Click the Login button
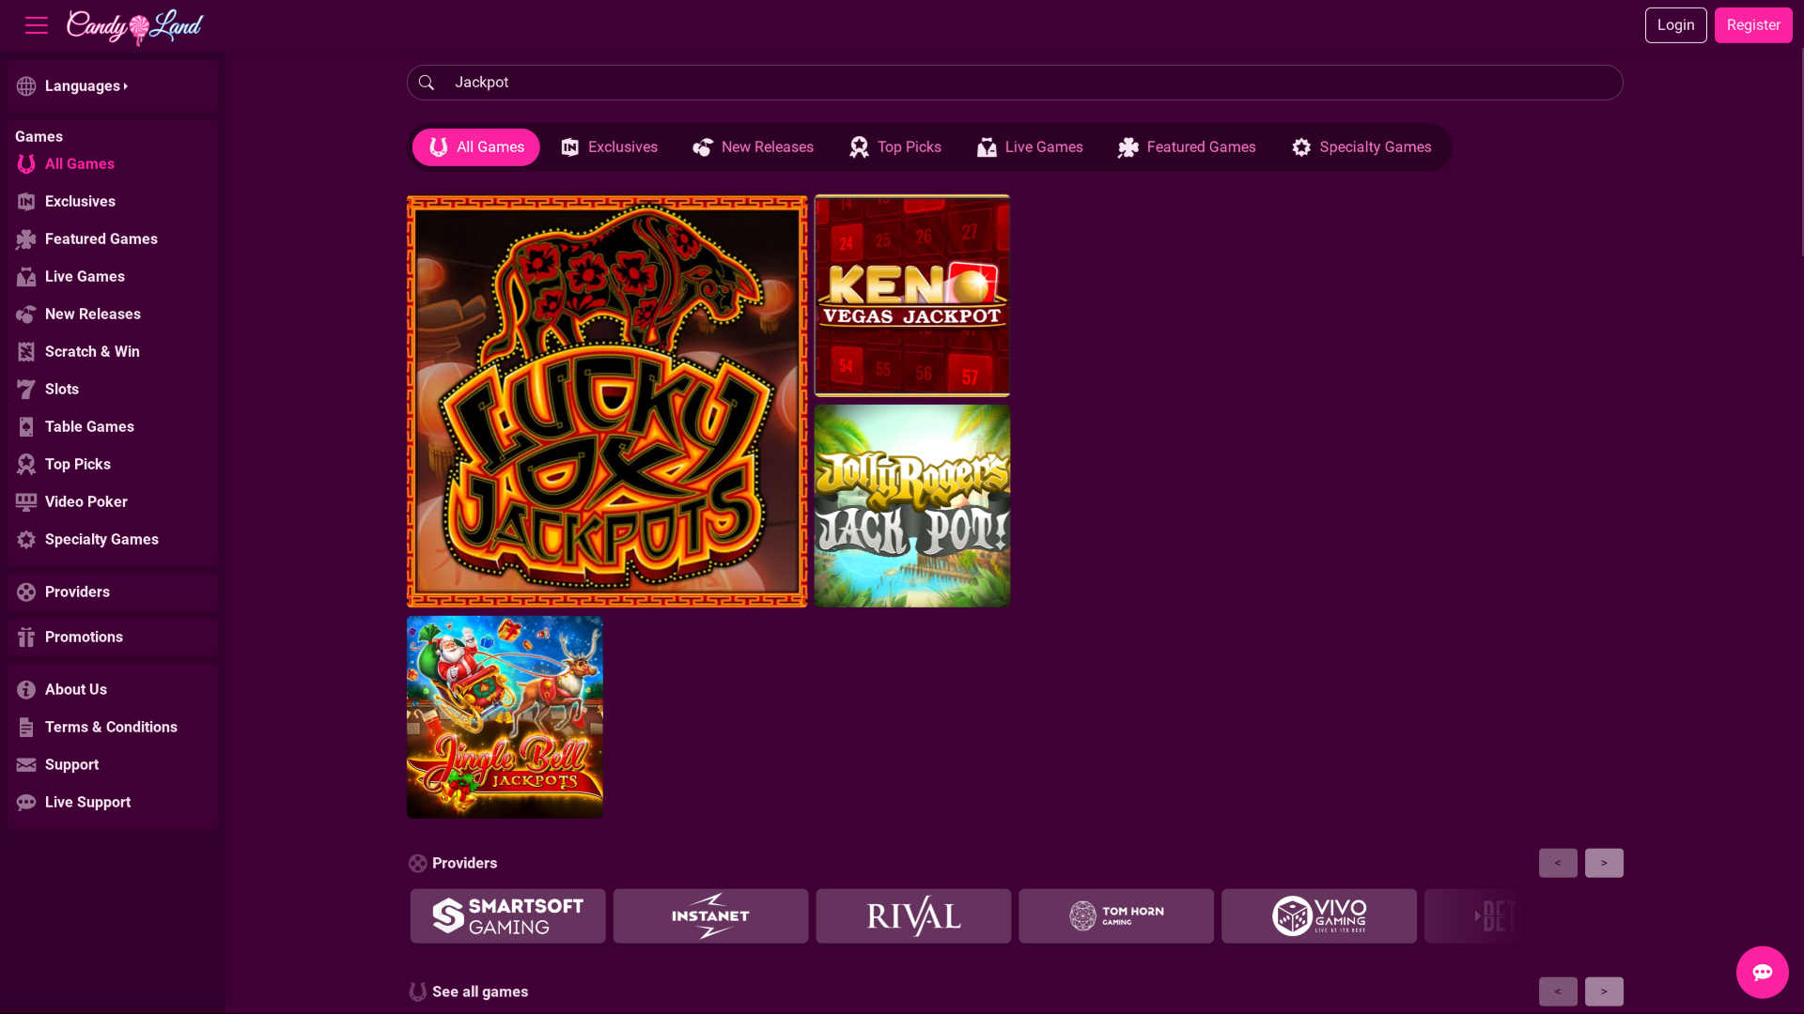 [x=1675, y=24]
